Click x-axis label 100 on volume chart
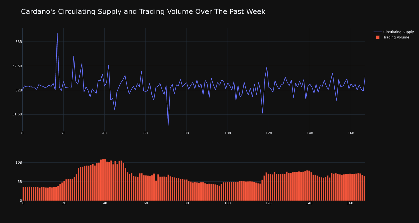 pos(228,203)
